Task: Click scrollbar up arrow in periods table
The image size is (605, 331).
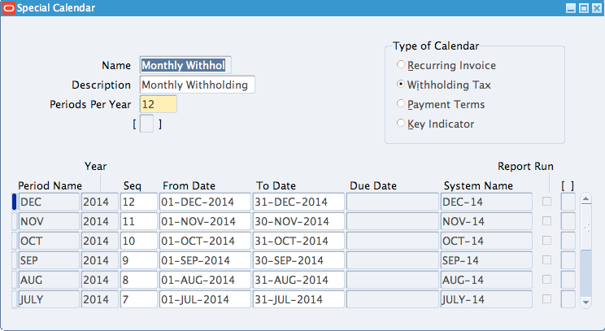Action: click(x=585, y=199)
